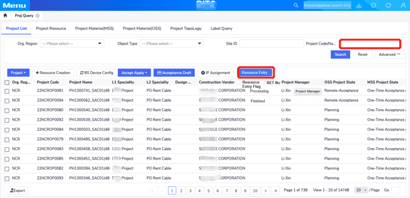This screenshot has width=410, height=198.
Task: Check the row for project 22NCROP0080
Action: pos(7,110)
